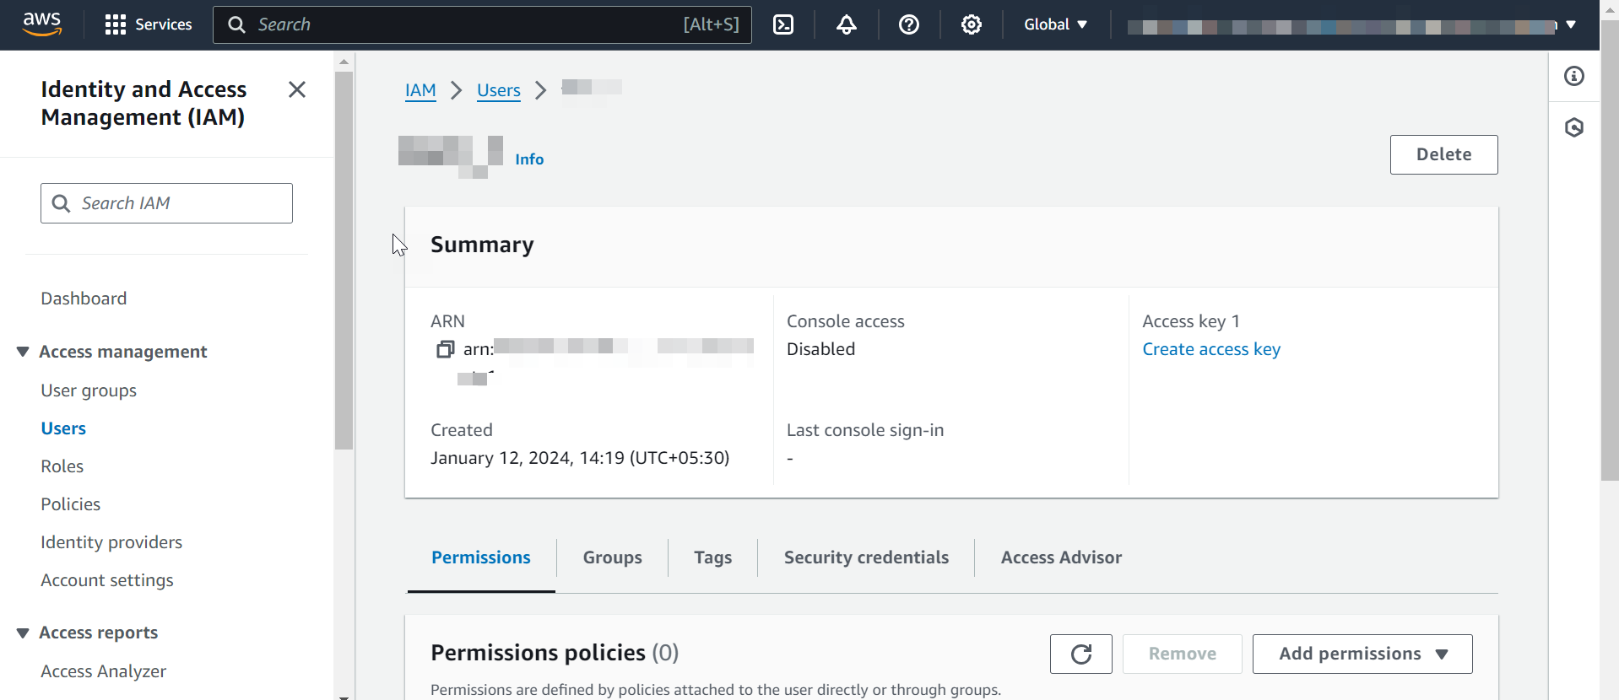The width and height of the screenshot is (1619, 700).
Task: Open Identity providers in the sidebar
Action: point(111,542)
